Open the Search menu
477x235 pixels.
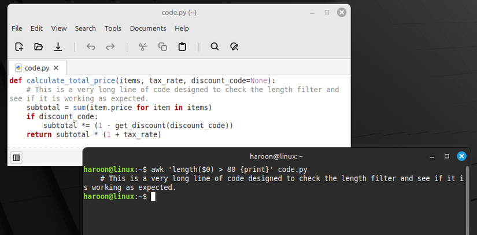coord(85,28)
